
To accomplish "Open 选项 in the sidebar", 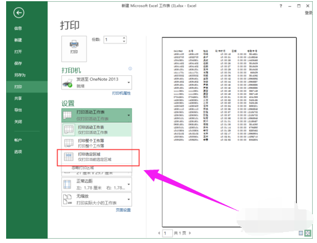I will click(x=18, y=152).
